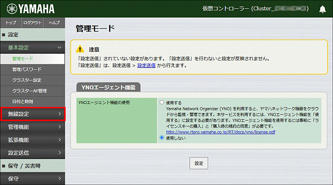Go to トップ in the top navigation

(x=11, y=22)
